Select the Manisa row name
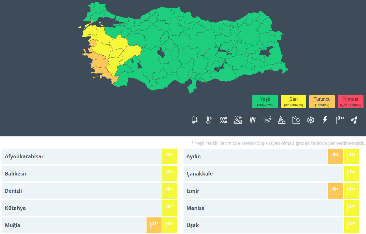 point(195,208)
